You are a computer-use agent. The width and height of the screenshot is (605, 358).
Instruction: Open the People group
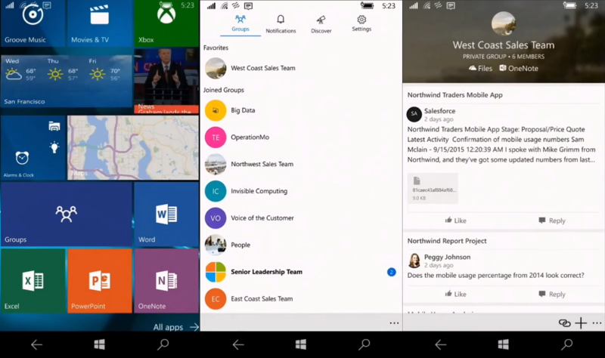pos(301,245)
